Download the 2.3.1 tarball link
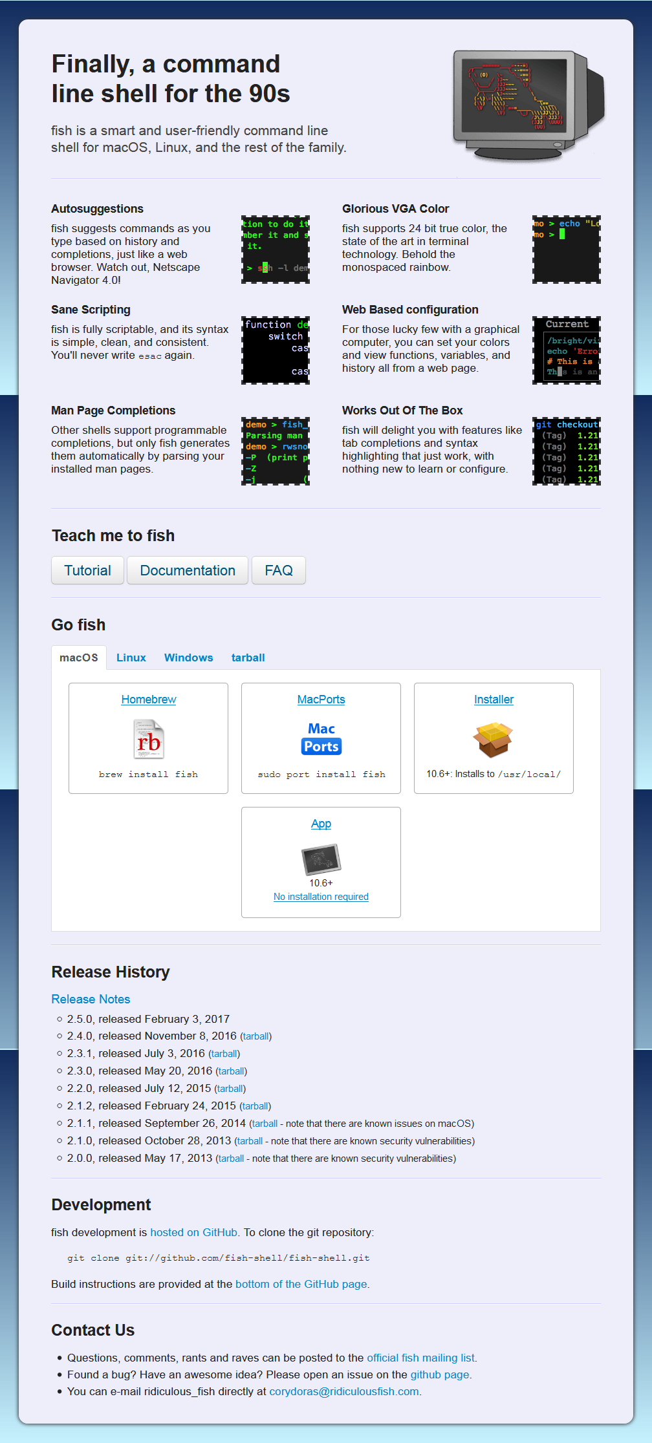Image resolution: width=652 pixels, height=1443 pixels. (x=224, y=1054)
